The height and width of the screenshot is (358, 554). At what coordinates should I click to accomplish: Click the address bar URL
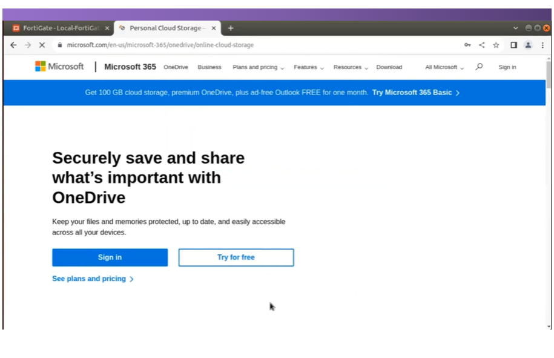[160, 45]
